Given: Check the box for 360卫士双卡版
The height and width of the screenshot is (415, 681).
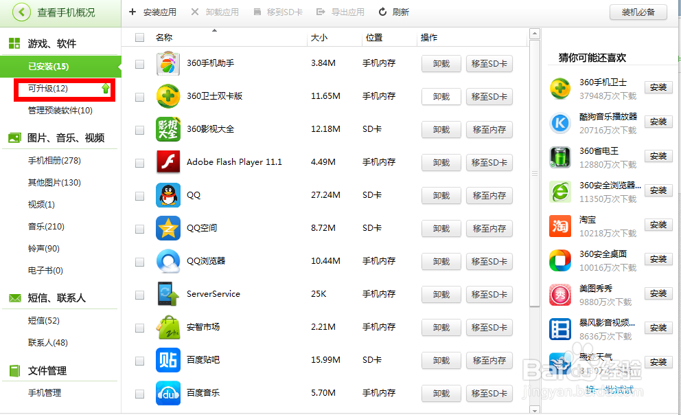Looking at the screenshot, I should [139, 97].
